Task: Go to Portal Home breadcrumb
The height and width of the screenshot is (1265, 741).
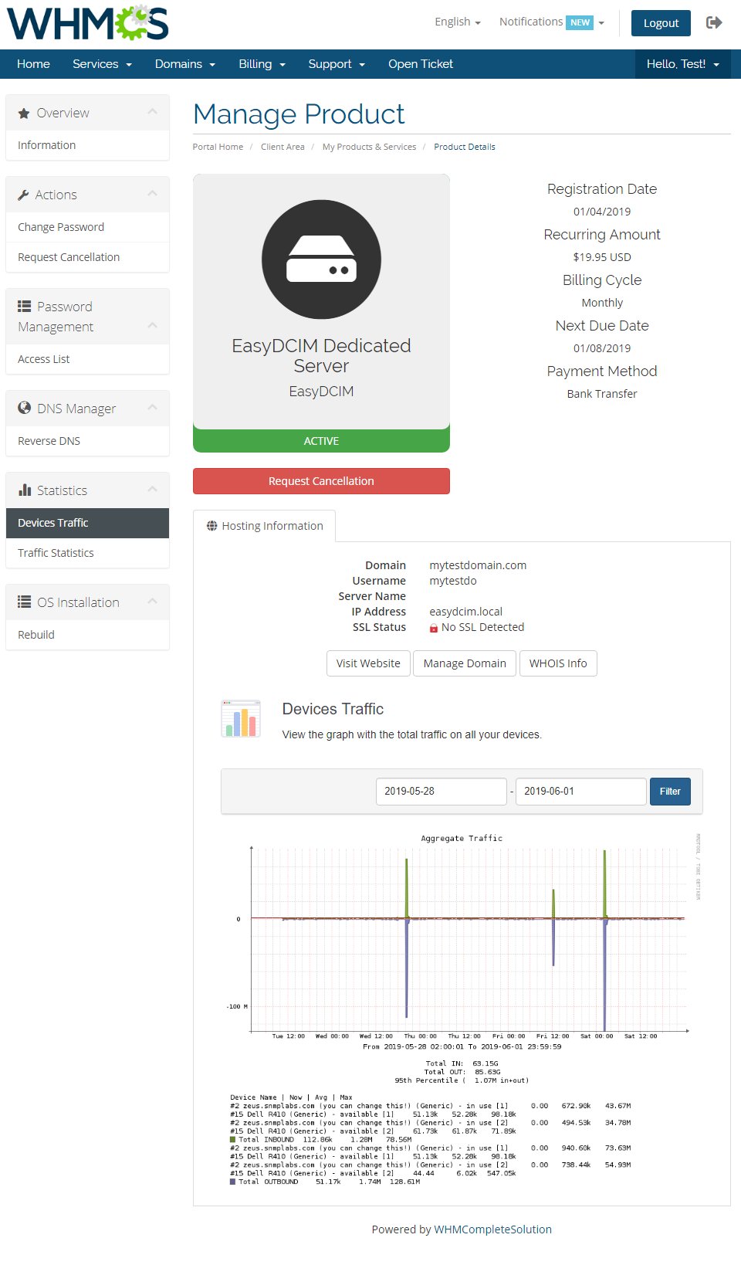Action: pyautogui.click(x=218, y=147)
